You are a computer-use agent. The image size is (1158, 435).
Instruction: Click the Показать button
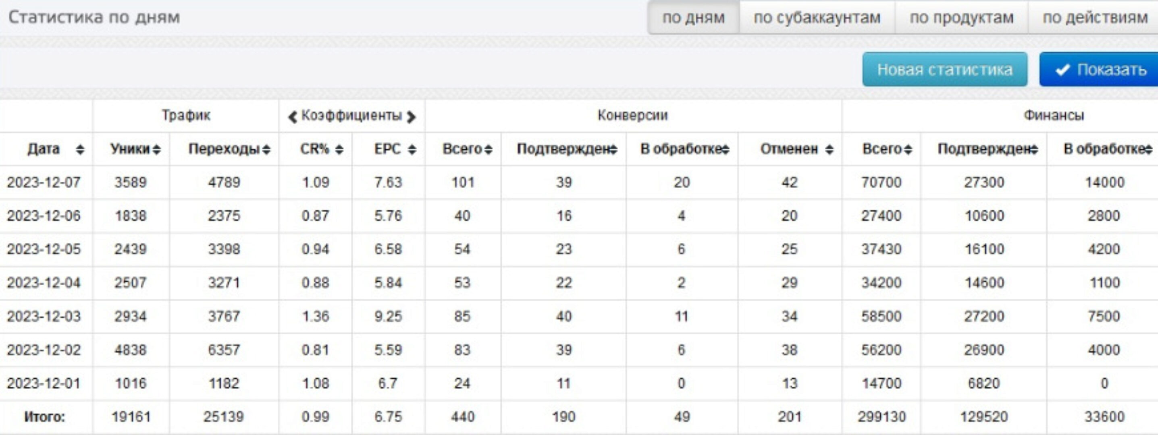coord(1100,70)
